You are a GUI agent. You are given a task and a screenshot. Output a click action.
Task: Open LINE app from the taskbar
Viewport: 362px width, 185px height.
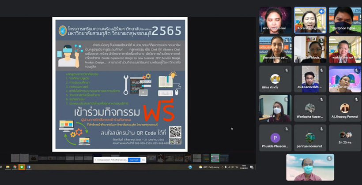(x=22, y=167)
